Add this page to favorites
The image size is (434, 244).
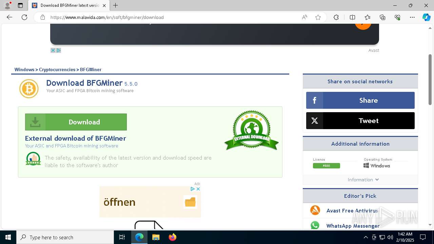click(318, 17)
